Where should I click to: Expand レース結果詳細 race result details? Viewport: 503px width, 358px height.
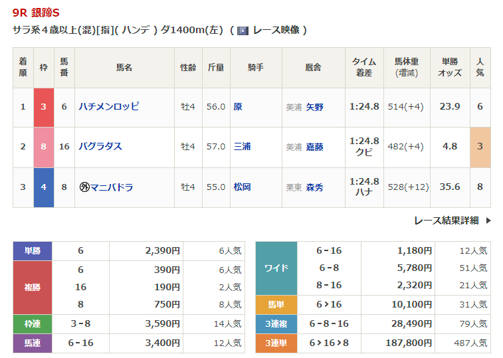click(446, 221)
